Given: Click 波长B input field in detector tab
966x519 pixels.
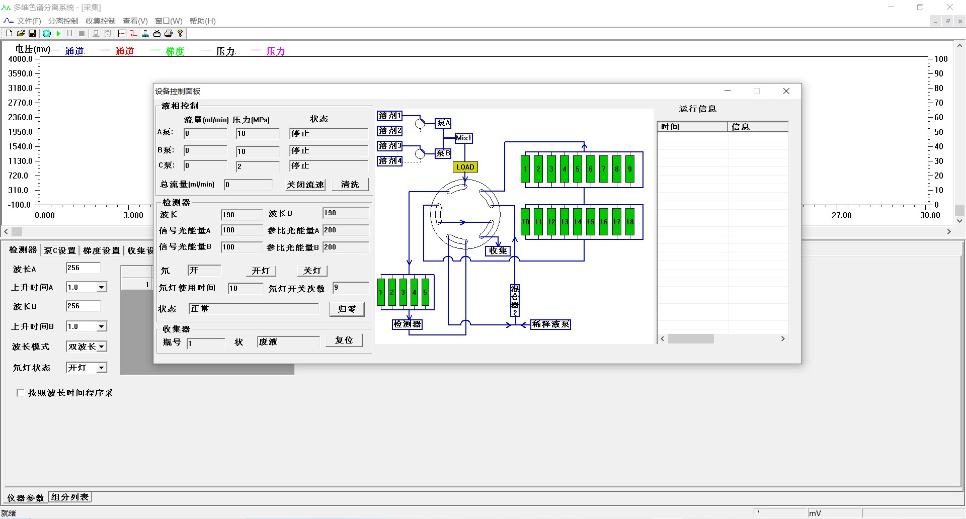Looking at the screenshot, I should click(x=83, y=306).
